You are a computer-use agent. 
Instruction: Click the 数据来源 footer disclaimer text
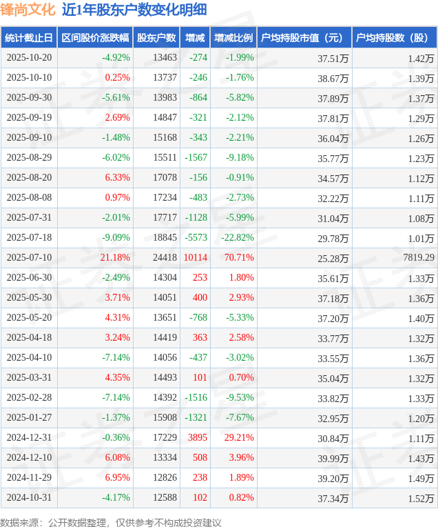pos(102,522)
